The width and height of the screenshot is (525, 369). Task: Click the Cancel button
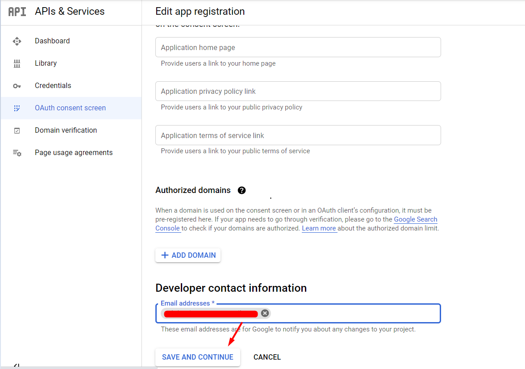tap(267, 357)
